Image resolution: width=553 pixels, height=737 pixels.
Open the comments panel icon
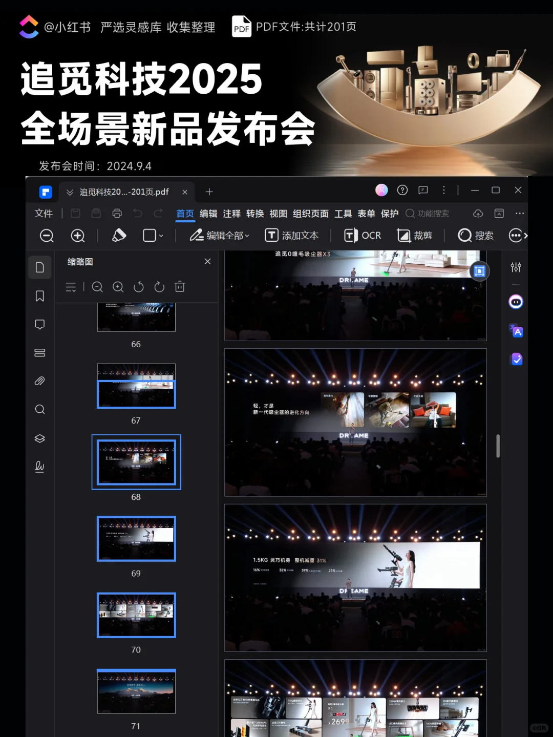(x=39, y=324)
